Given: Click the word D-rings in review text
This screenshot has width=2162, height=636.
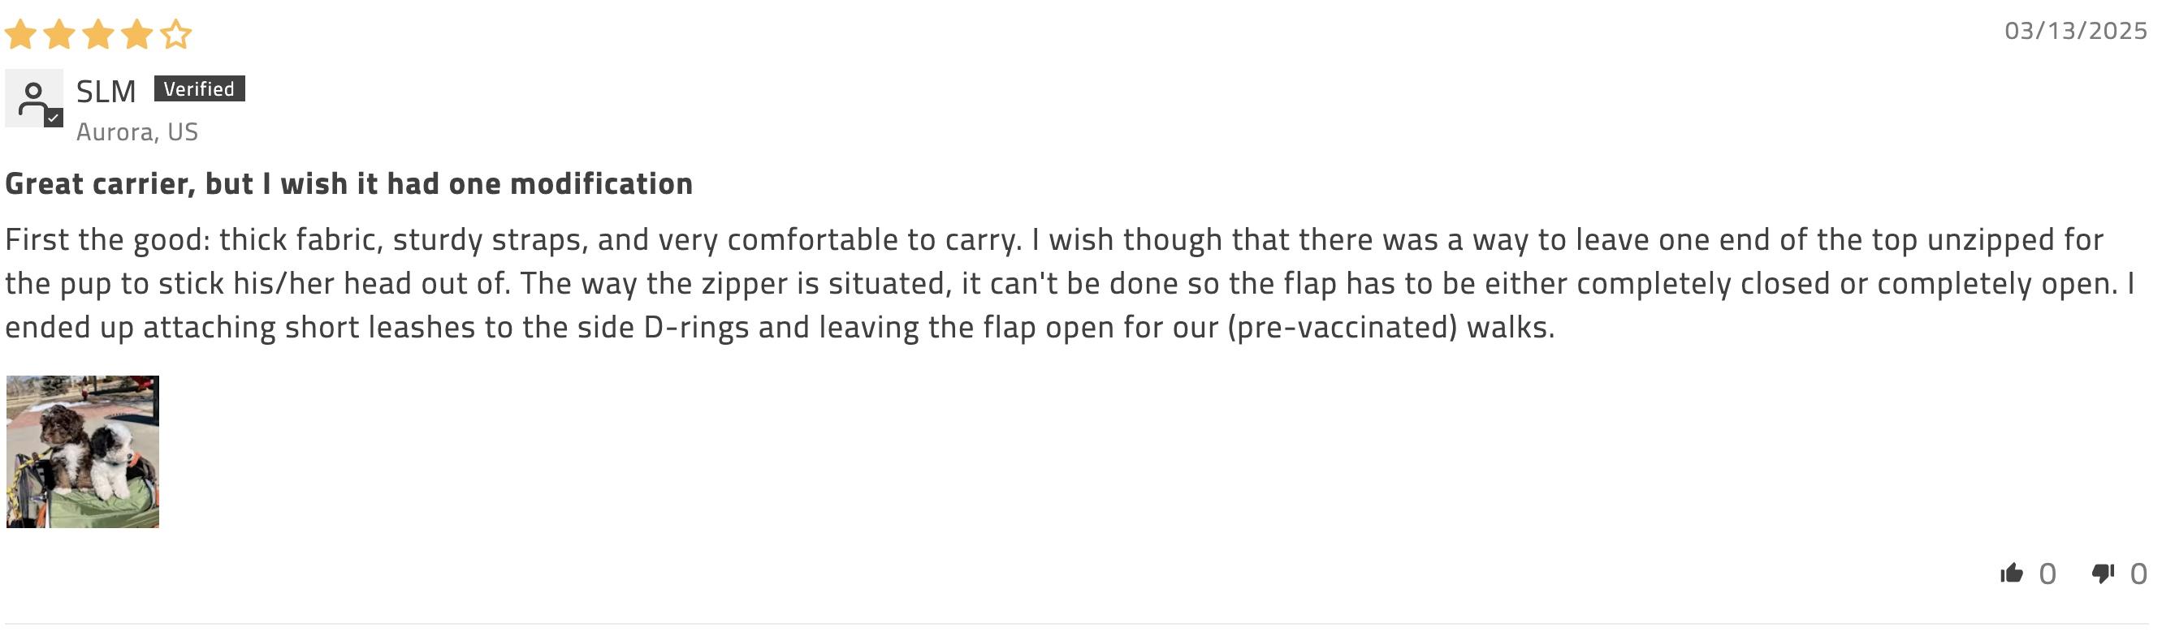Looking at the screenshot, I should (x=696, y=327).
